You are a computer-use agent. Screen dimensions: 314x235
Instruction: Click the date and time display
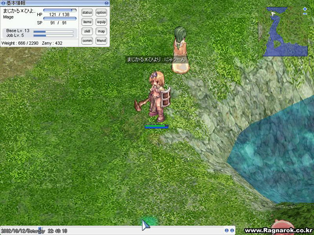click(x=34, y=231)
